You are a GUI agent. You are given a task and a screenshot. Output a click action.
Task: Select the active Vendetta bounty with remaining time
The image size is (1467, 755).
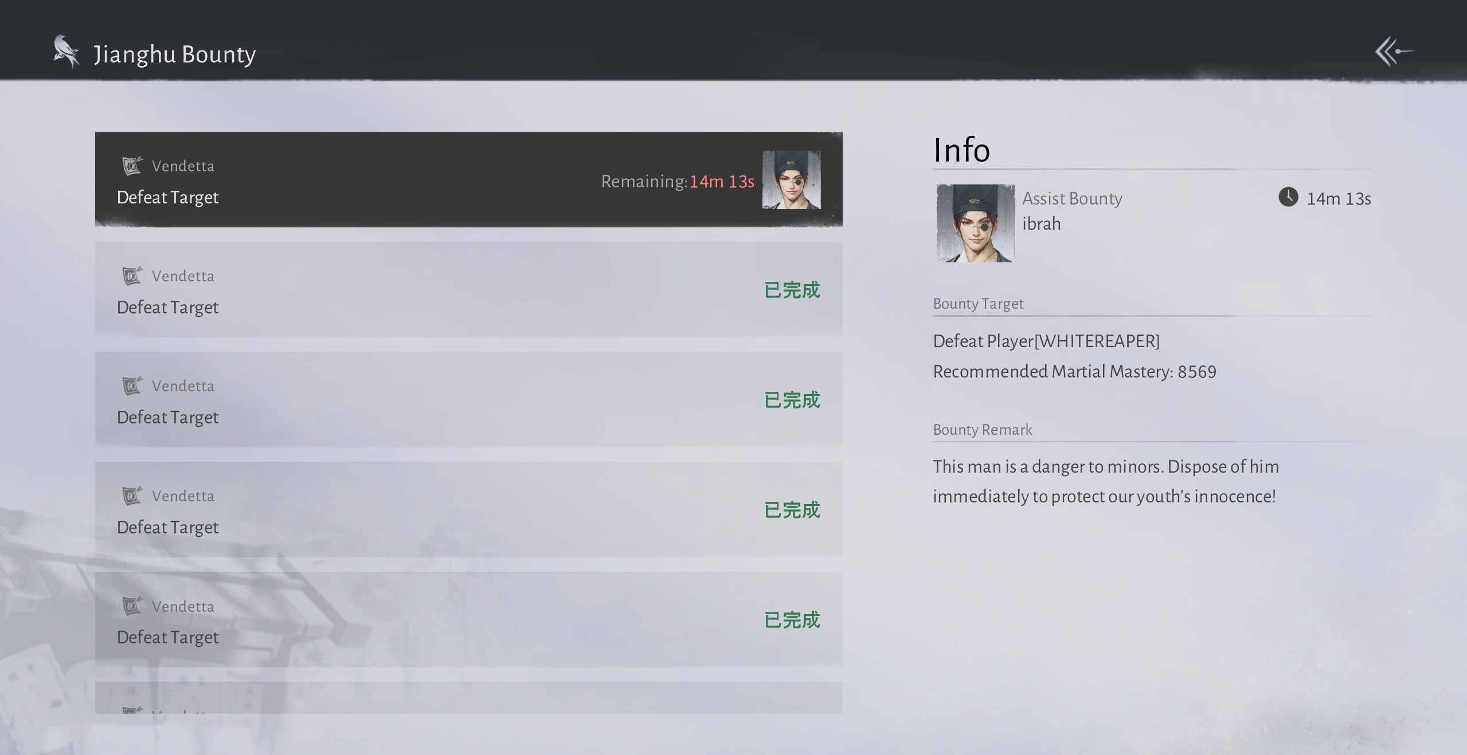pyautogui.click(x=468, y=179)
